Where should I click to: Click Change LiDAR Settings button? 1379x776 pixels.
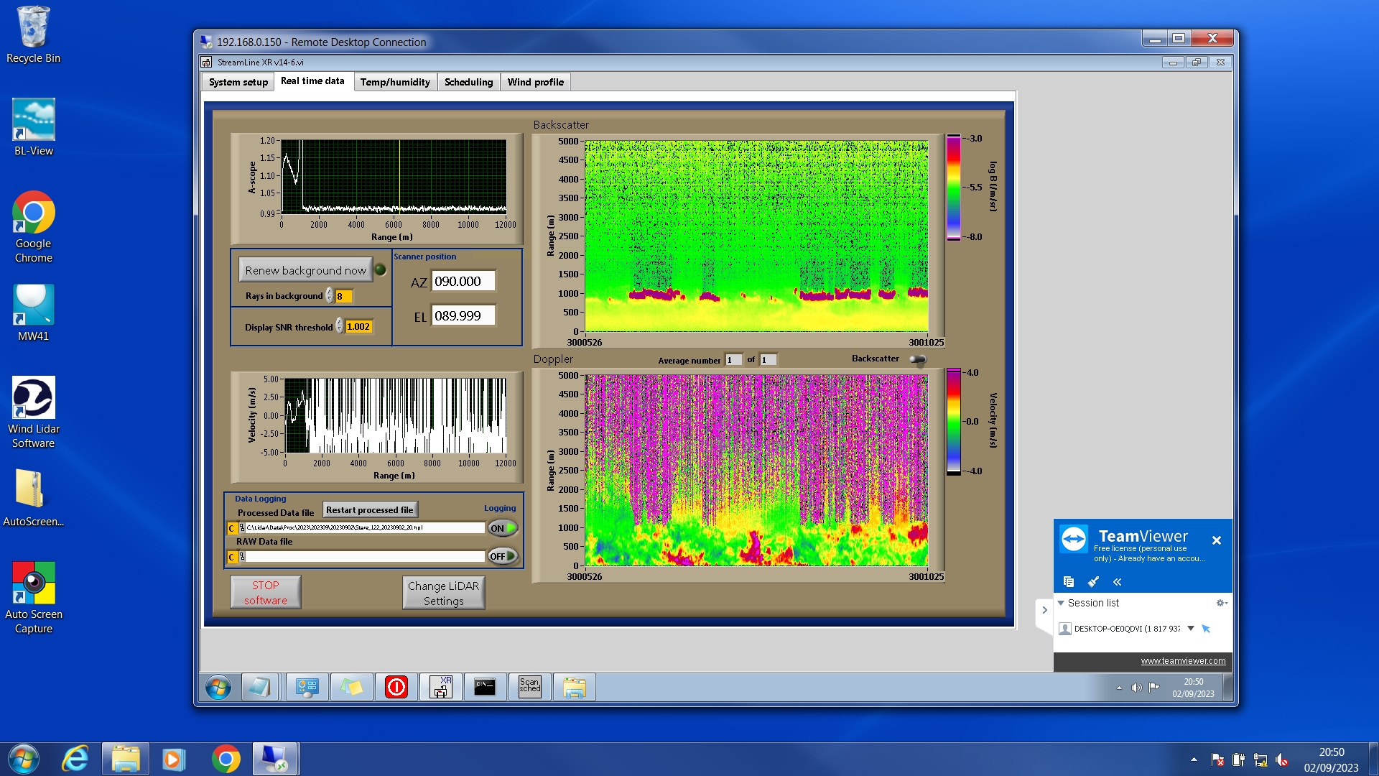click(443, 593)
